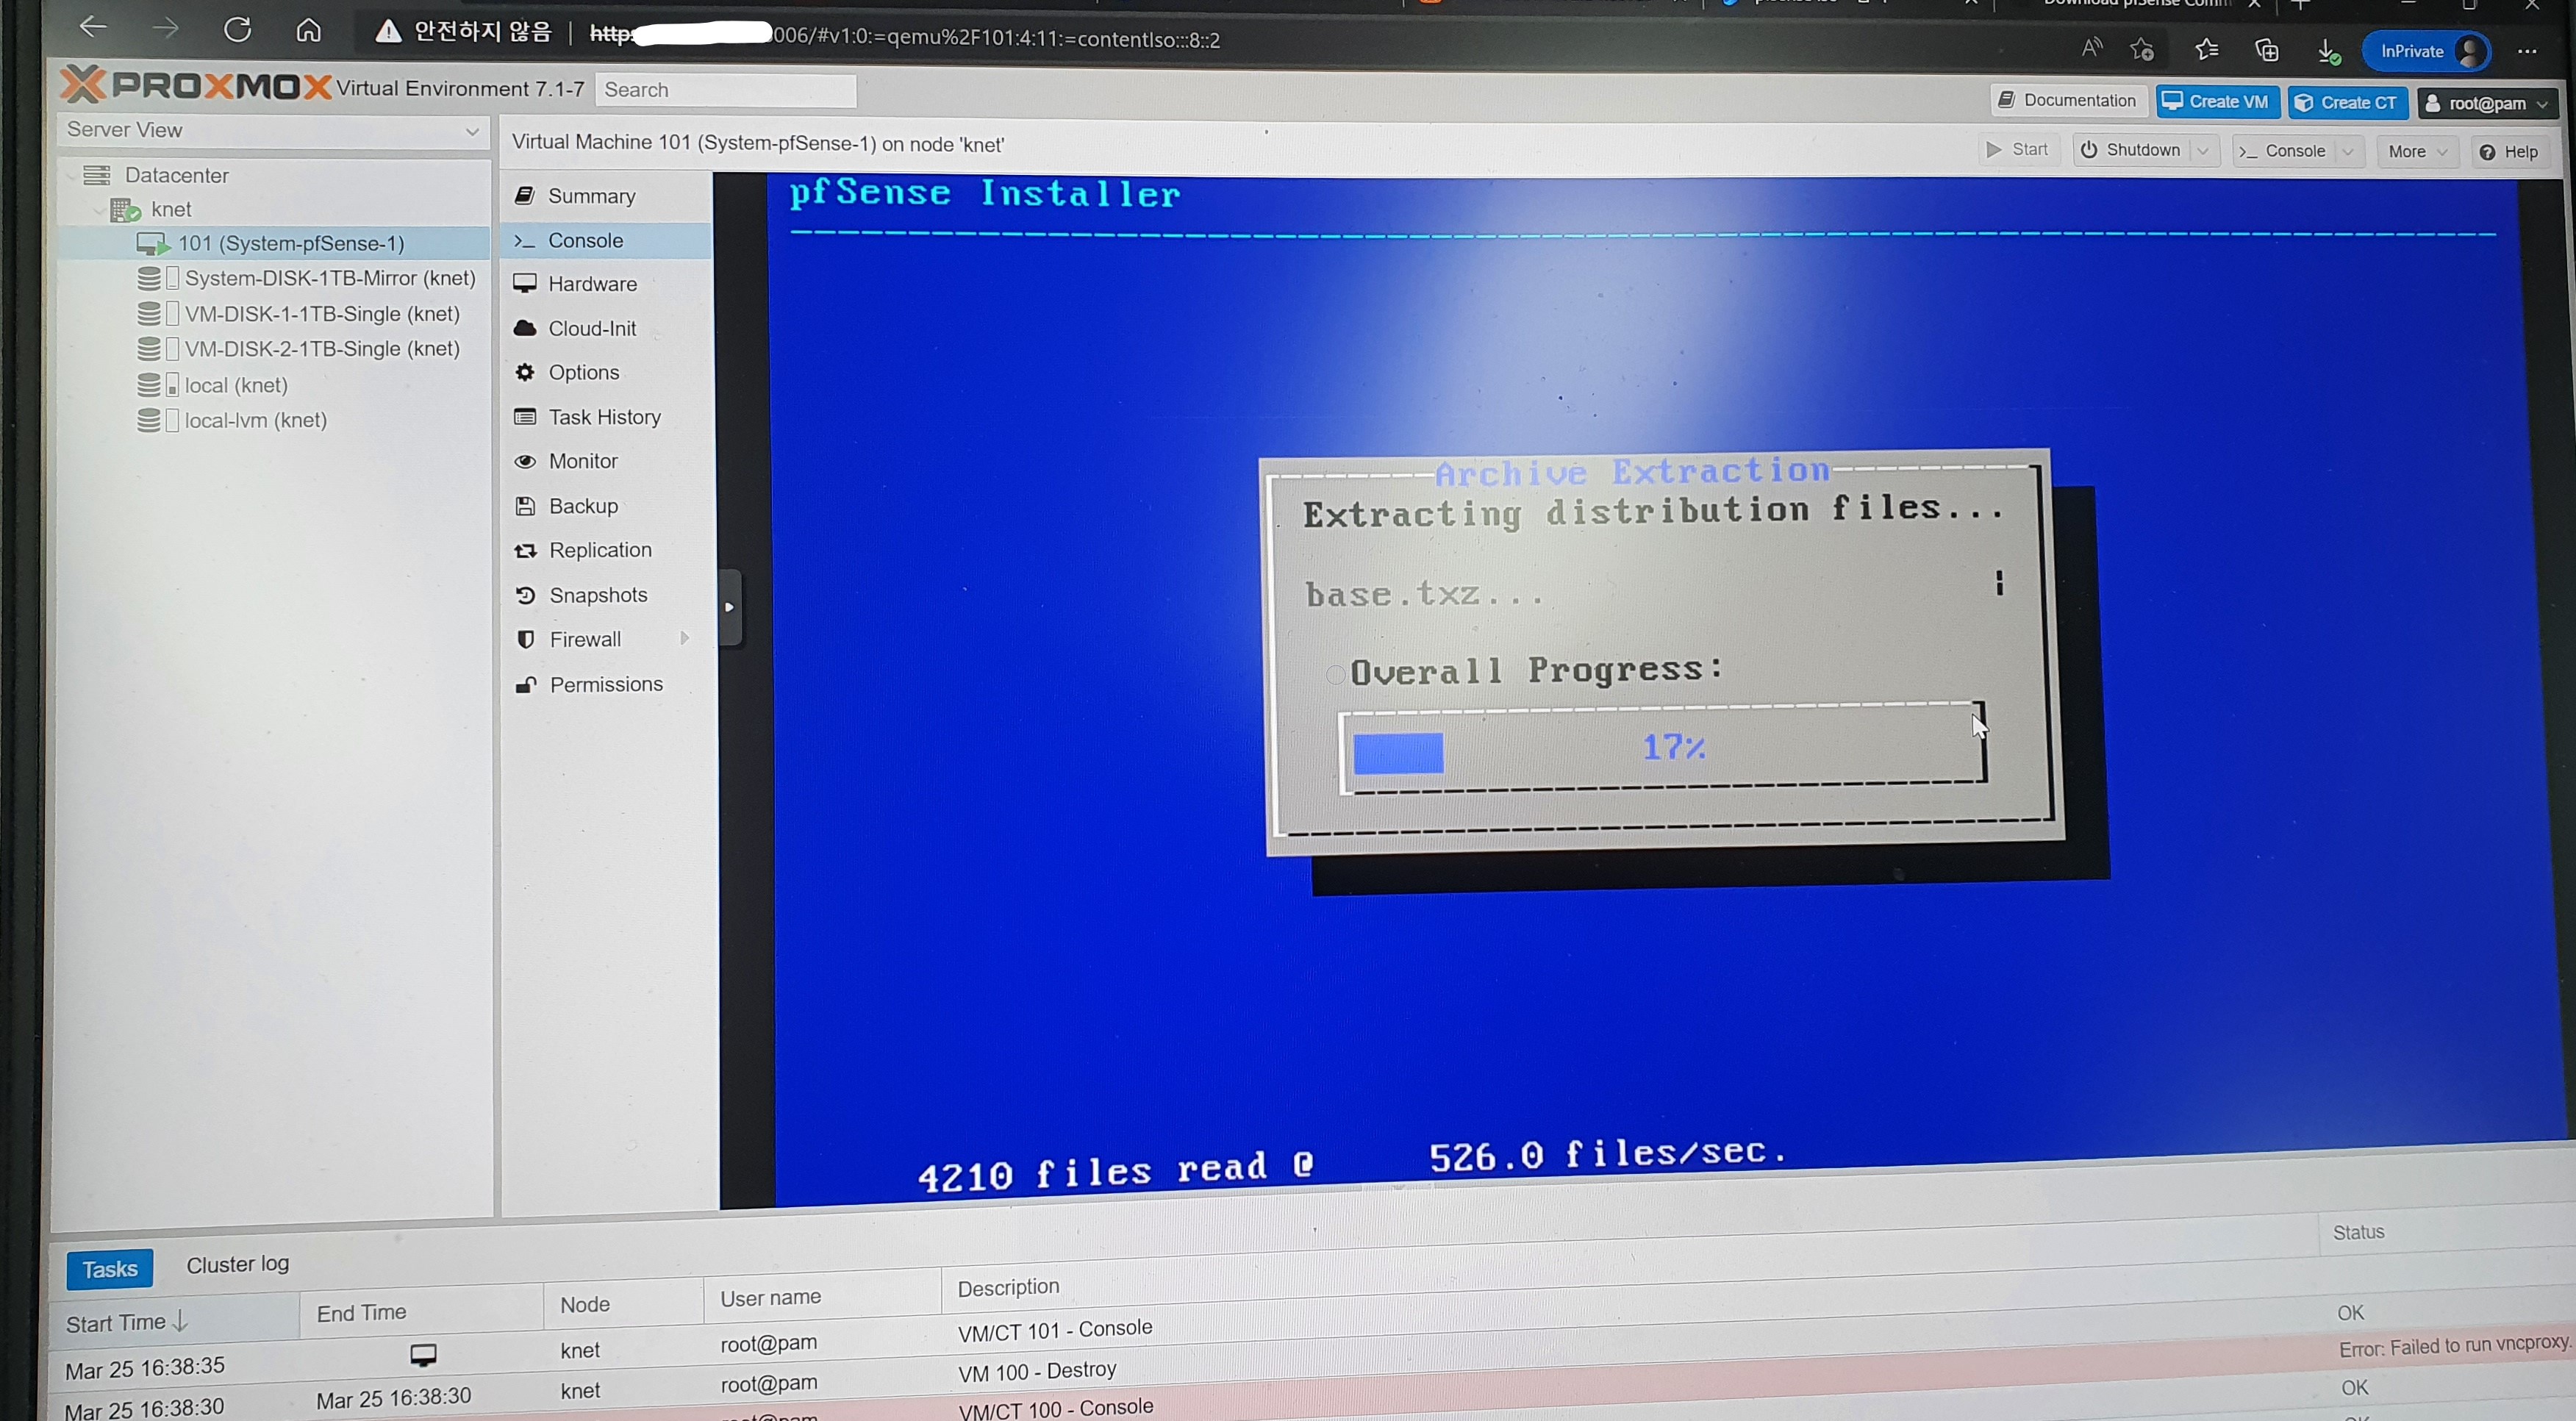The width and height of the screenshot is (2576, 1421).
Task: Expand the Firewall submenu arrow
Action: [685, 638]
